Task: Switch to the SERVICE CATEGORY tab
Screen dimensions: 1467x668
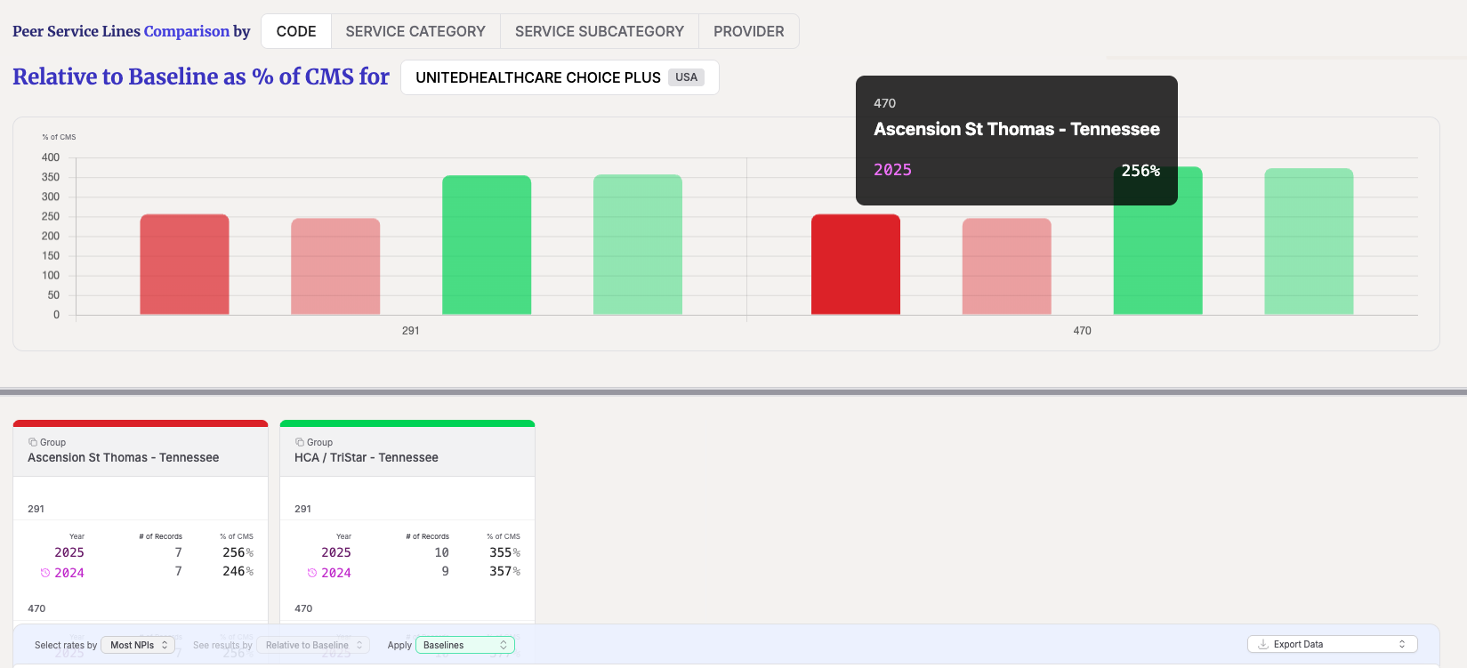Action: [415, 31]
